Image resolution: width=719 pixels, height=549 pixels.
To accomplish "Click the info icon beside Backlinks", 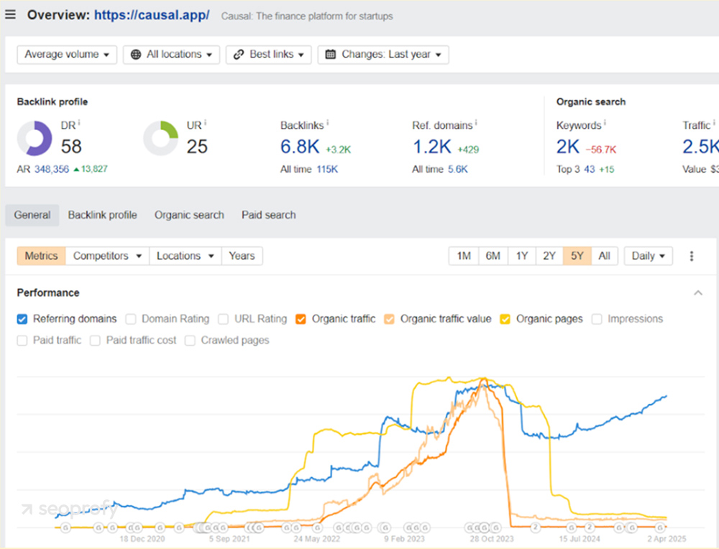I will 327,123.
